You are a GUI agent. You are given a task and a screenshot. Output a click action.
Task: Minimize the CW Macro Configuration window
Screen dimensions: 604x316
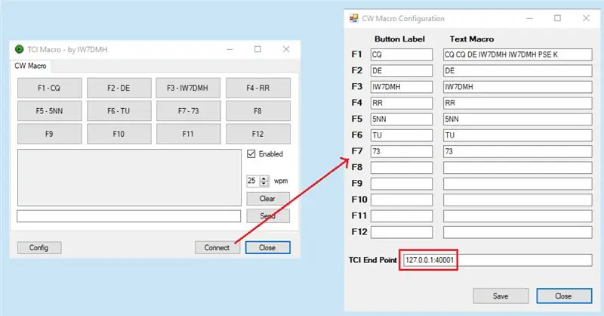pyautogui.click(x=530, y=18)
